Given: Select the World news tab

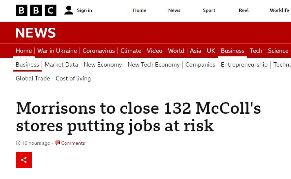Looking at the screenshot, I should click(176, 51).
